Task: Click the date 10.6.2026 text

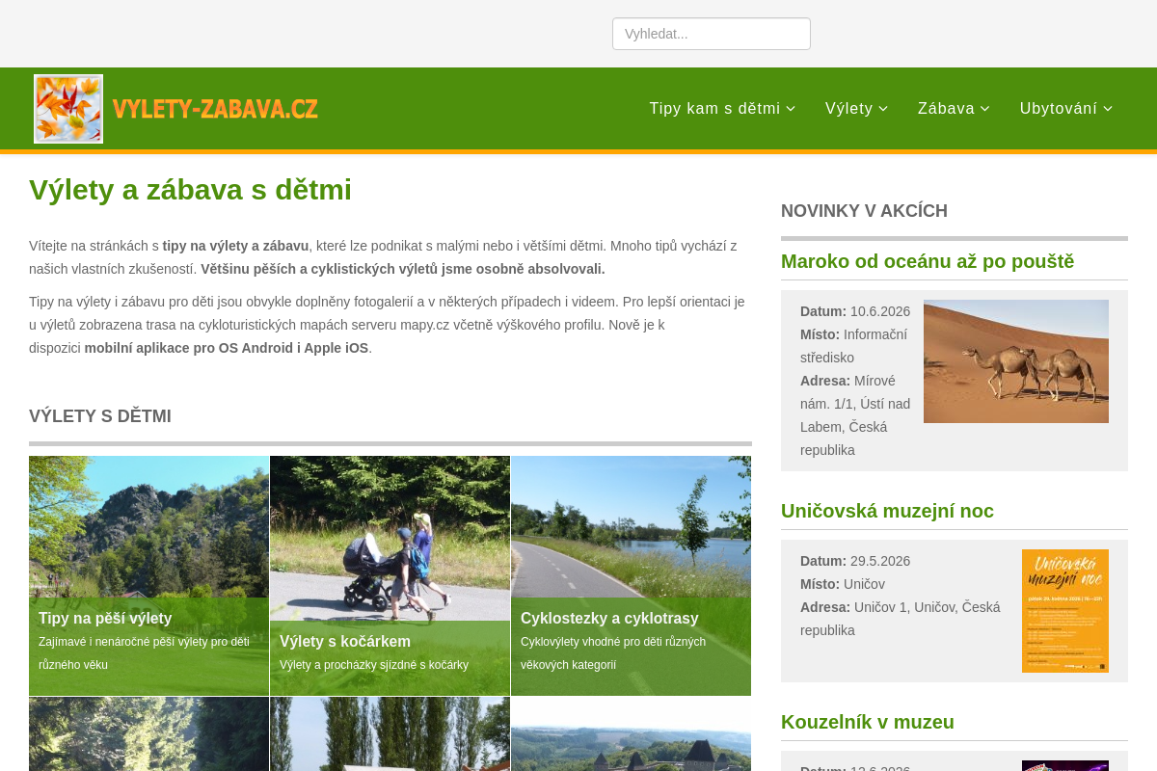Action: pyautogui.click(x=880, y=311)
